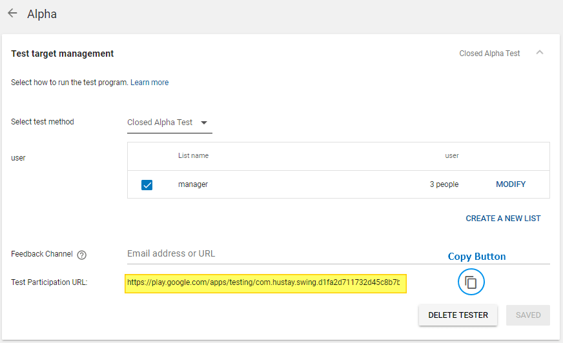Open the Feedback Channel help question mark
Screen dimensions: 563x343
81,255
